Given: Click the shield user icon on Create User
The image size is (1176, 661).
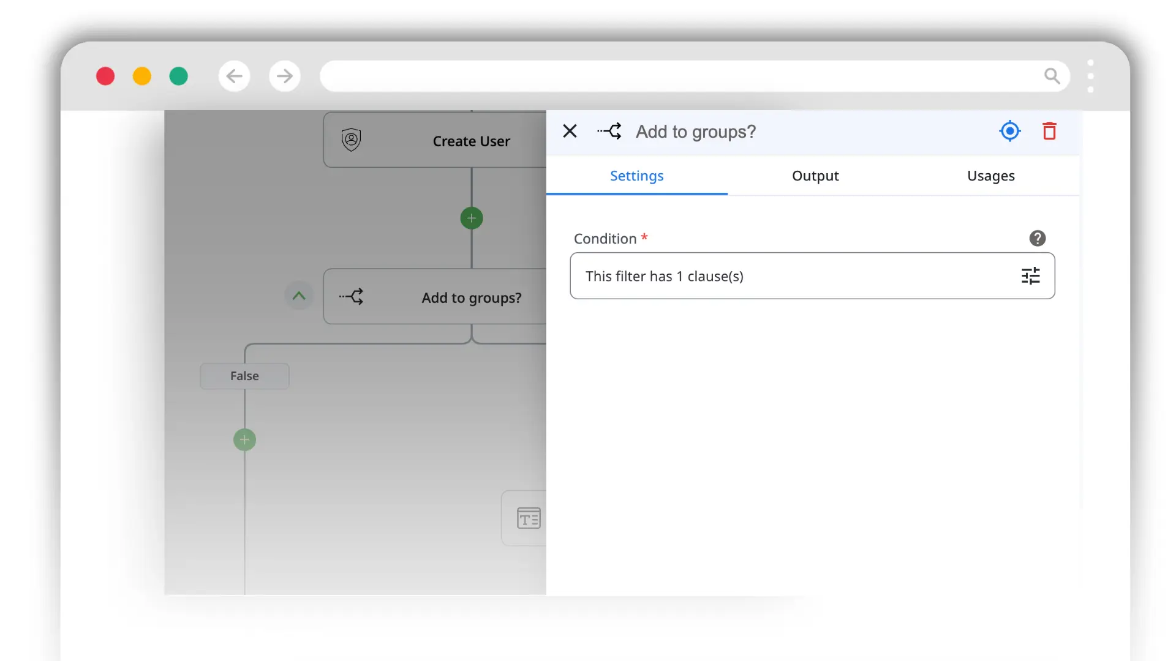Looking at the screenshot, I should click(351, 140).
